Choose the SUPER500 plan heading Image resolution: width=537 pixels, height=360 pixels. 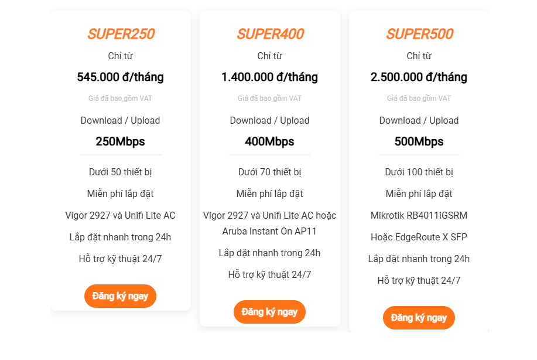tap(419, 34)
